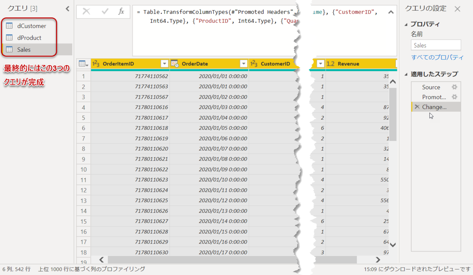Click status bar text 6 列, 542 行

[x=16, y=269]
